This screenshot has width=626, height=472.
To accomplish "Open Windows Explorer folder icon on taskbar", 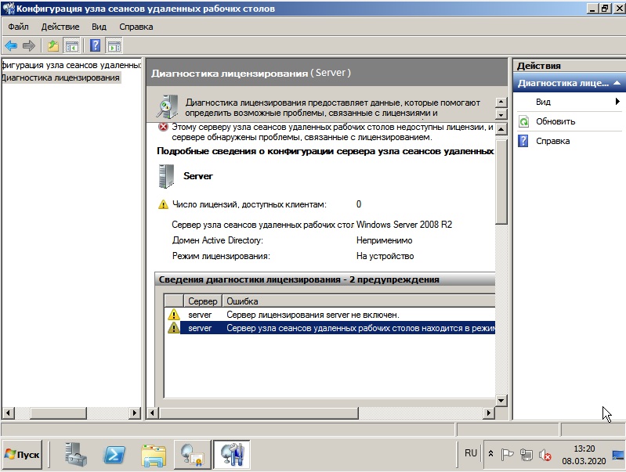I will (x=154, y=455).
